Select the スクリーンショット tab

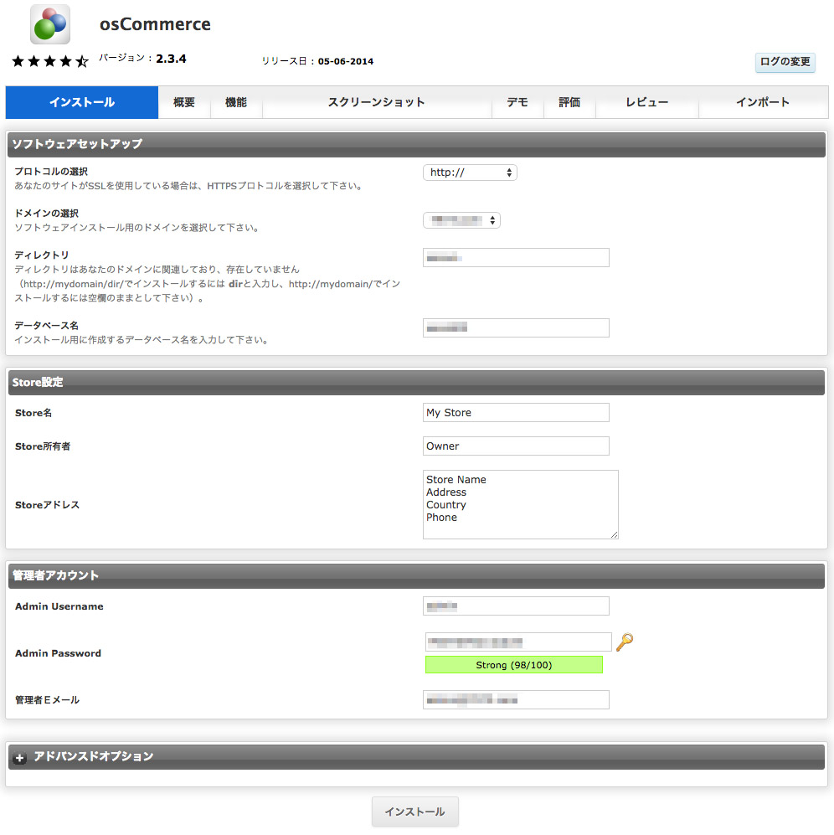point(377,102)
